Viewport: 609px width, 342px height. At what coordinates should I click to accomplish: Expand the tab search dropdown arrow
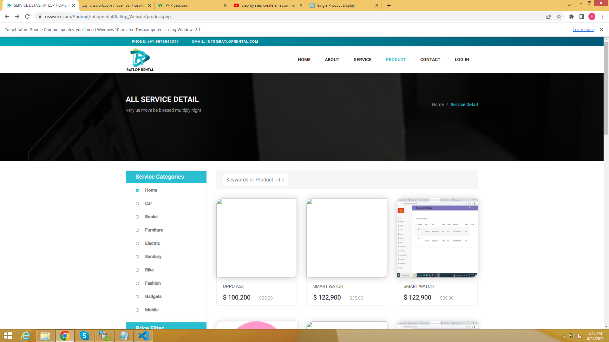click(x=569, y=5)
